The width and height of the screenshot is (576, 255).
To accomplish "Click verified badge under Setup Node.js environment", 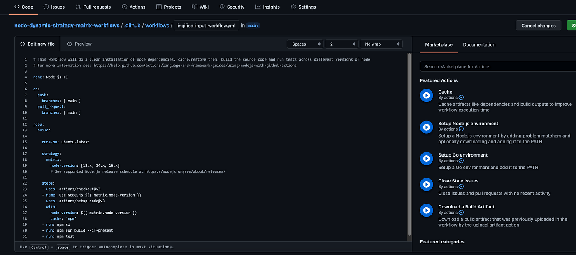I will (x=461, y=129).
